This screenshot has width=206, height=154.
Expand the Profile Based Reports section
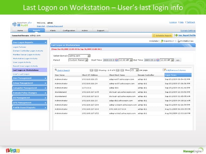[29, 107]
